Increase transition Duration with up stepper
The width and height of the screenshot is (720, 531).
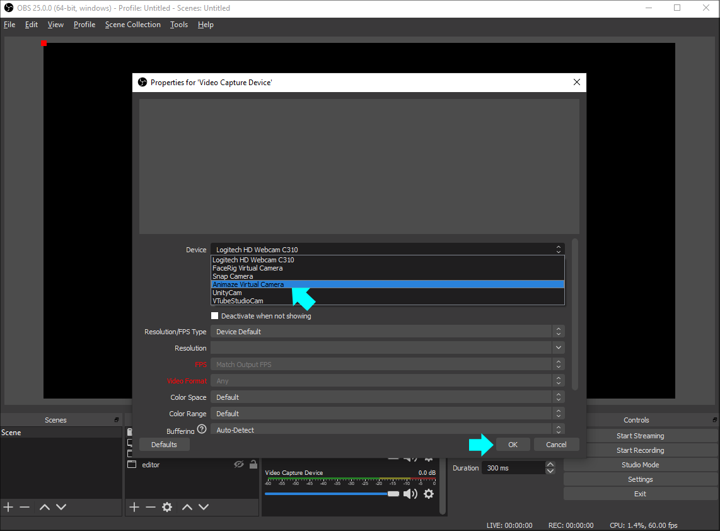(x=550, y=464)
